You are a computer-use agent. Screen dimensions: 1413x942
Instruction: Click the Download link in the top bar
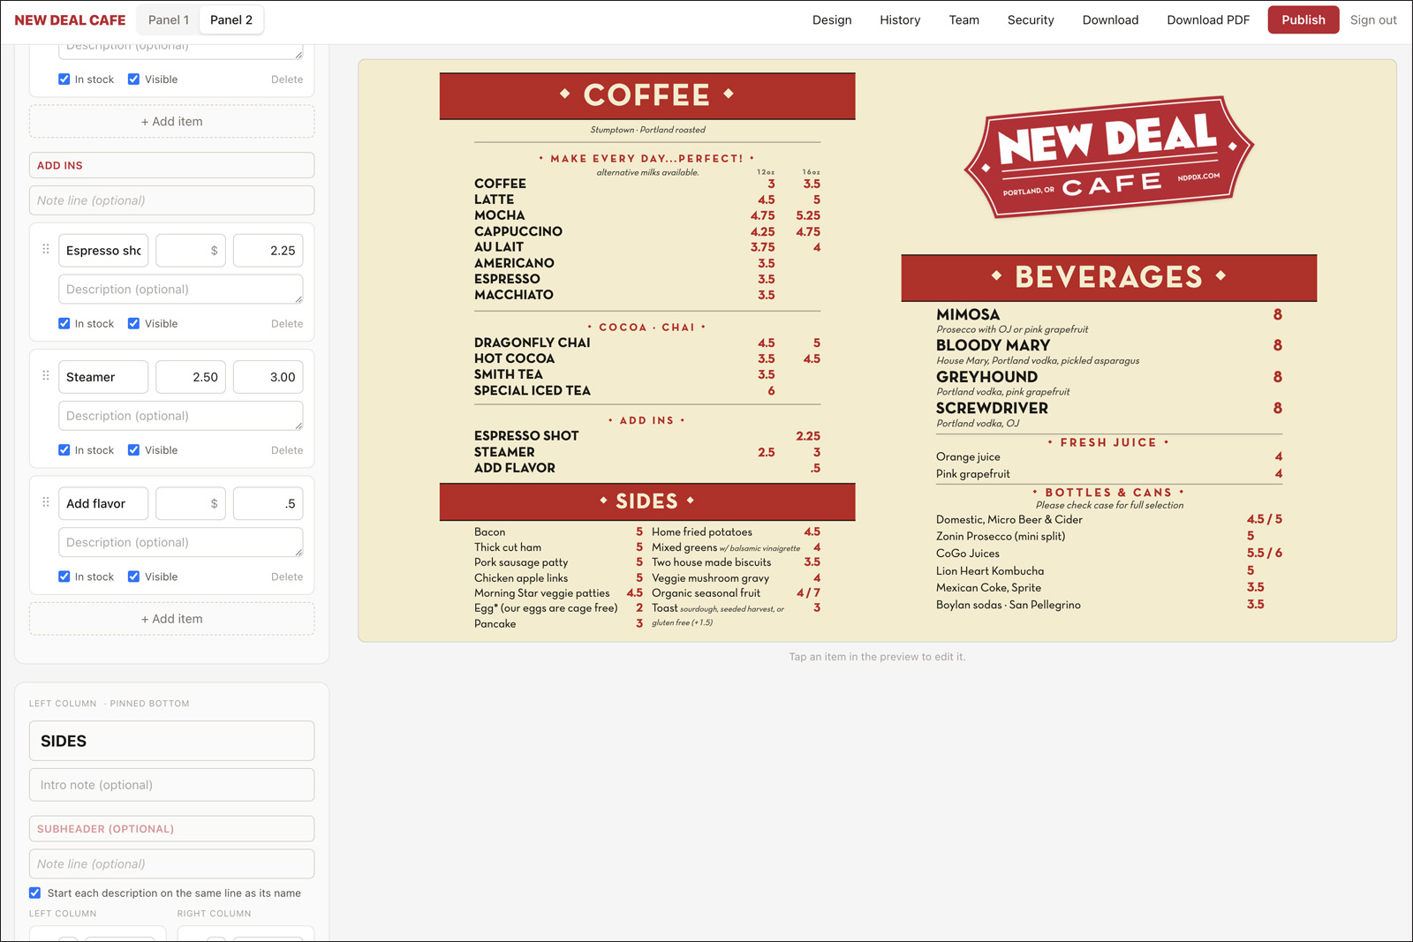pos(1110,19)
